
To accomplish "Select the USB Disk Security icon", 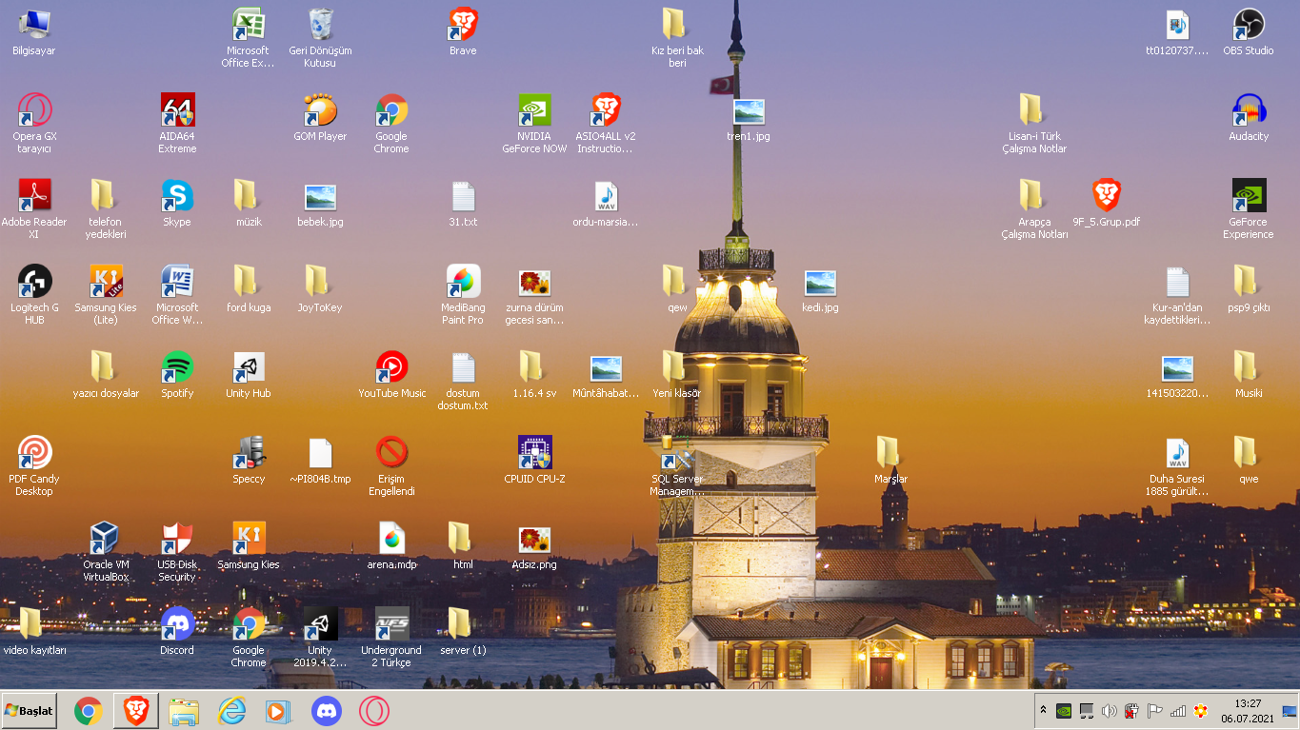I will pyautogui.click(x=177, y=540).
